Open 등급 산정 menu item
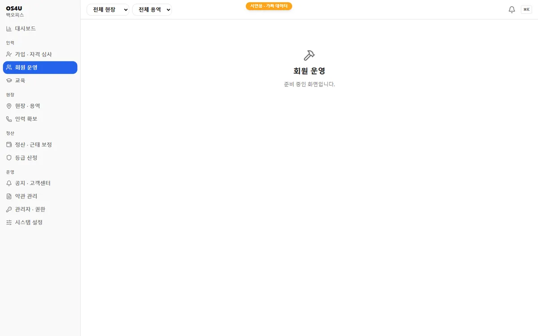The width and height of the screenshot is (538, 336). tap(40, 158)
